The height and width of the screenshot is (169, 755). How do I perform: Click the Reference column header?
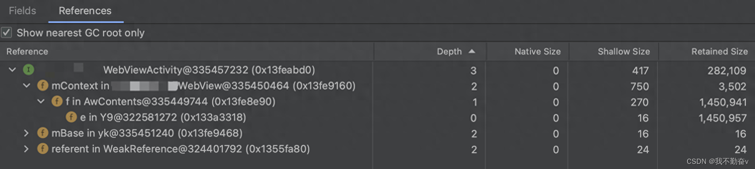[x=27, y=51]
